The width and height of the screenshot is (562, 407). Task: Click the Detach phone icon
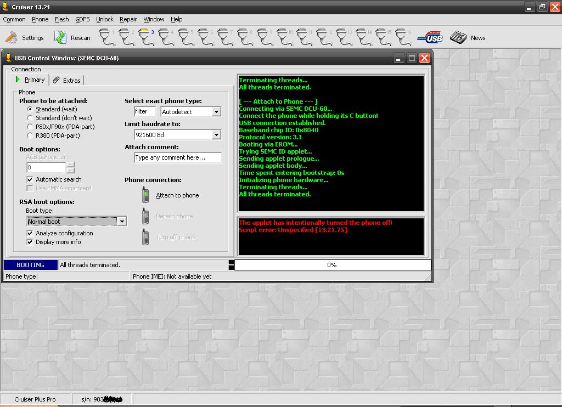(x=145, y=216)
